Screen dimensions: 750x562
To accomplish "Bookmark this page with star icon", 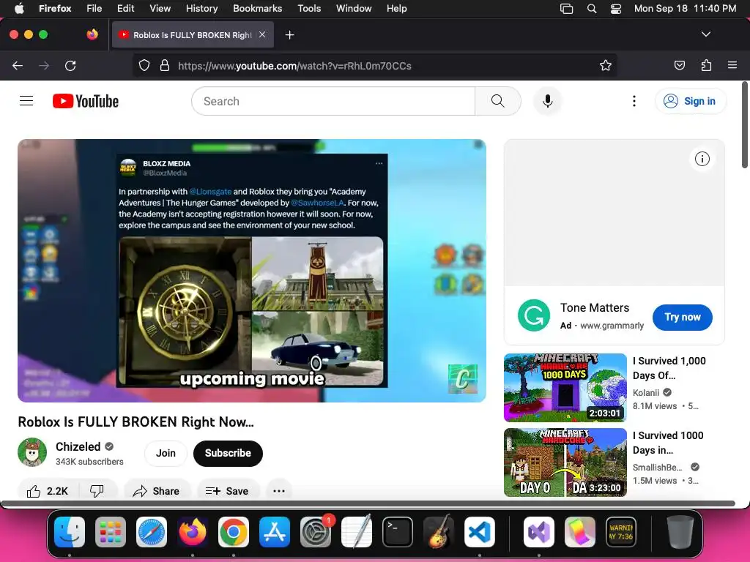I will pyautogui.click(x=606, y=65).
